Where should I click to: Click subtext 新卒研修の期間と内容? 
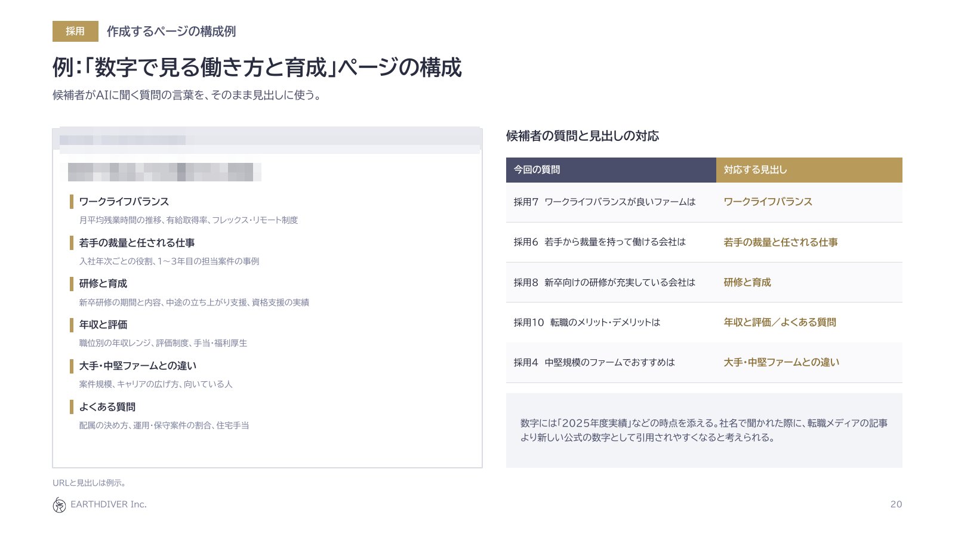pos(194,303)
